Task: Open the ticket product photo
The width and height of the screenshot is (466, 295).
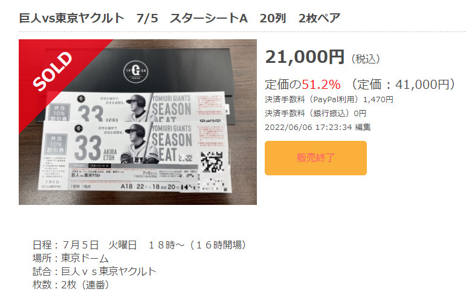Action: 138,122
